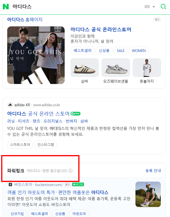
Task: Click the adidas KR favicon logo
Action: coord(10,105)
